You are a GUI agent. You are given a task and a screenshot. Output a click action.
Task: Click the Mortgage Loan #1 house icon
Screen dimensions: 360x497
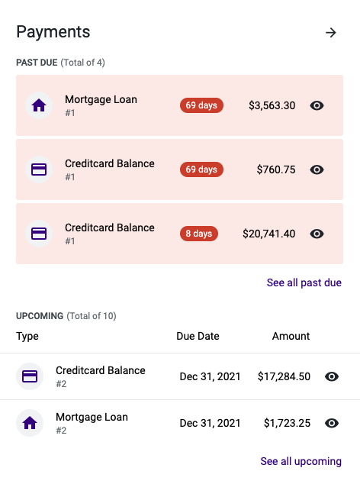coord(39,105)
